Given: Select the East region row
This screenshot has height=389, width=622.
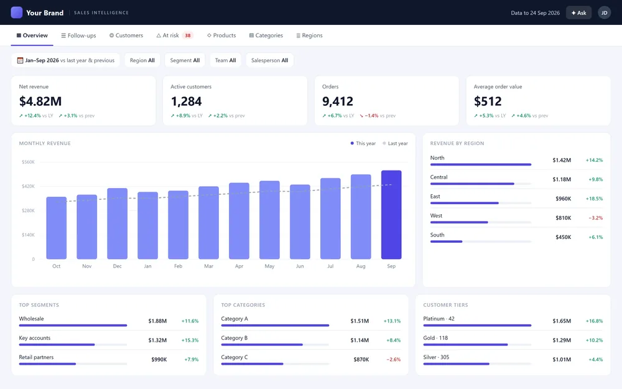Looking at the screenshot, I should tap(516, 199).
